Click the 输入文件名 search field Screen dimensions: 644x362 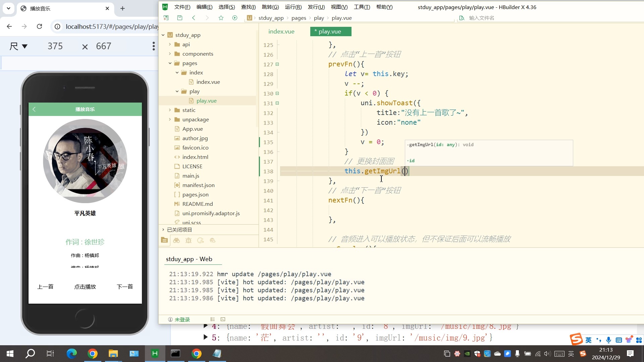481,18
